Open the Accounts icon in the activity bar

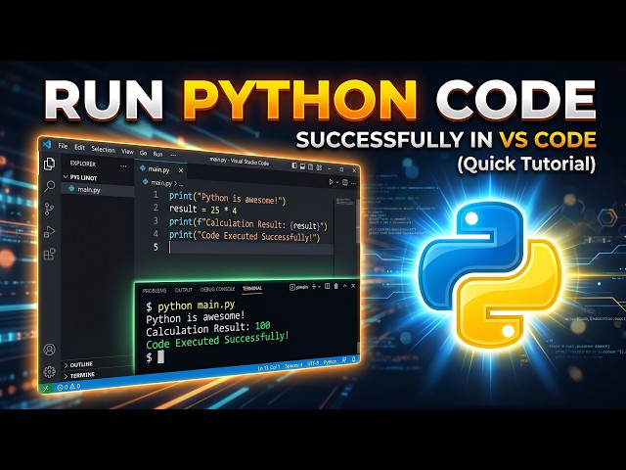(49, 350)
